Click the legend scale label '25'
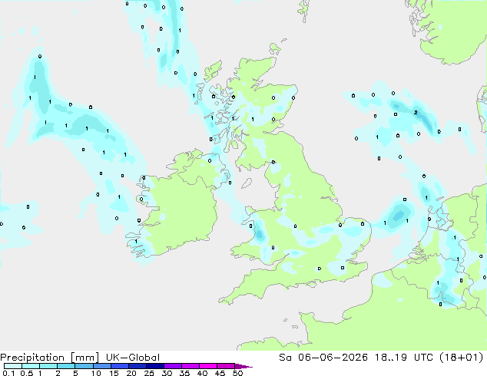The width and height of the screenshot is (487, 376). [149, 373]
